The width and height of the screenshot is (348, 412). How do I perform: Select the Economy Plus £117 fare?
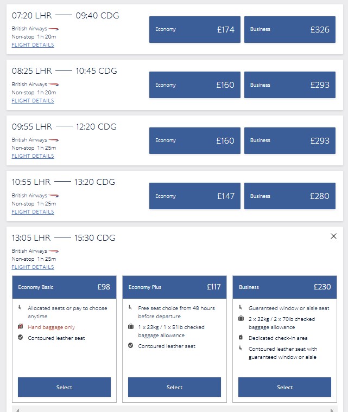click(174, 387)
